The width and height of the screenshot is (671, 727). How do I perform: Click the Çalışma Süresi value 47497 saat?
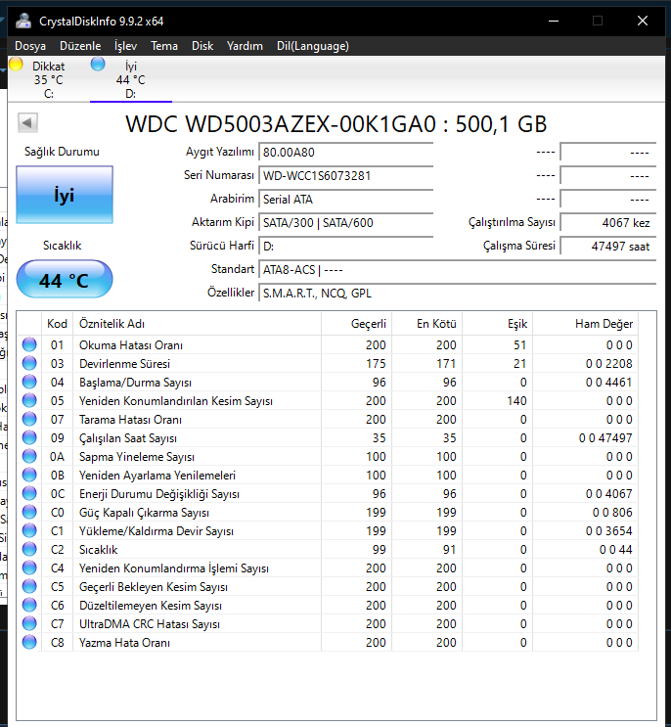tap(608, 247)
